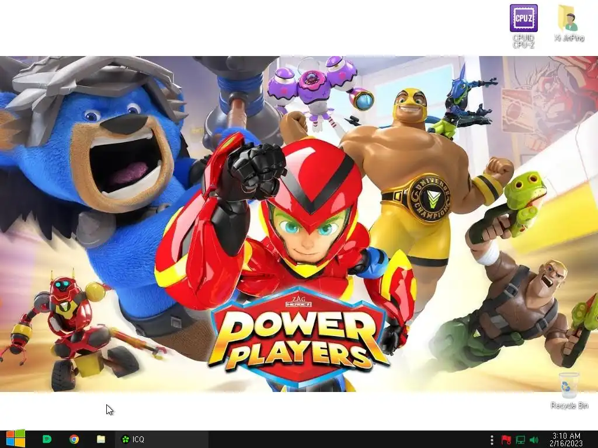Click the red flag tray icon
The width and height of the screenshot is (598, 448).
[x=506, y=440]
